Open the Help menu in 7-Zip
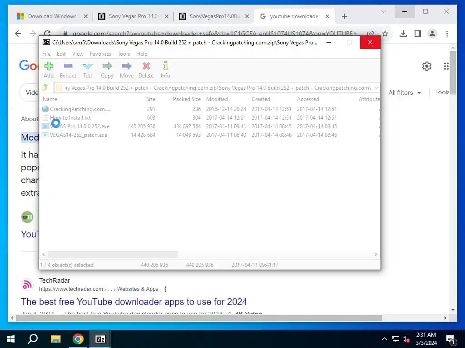The height and width of the screenshot is (348, 465). (142, 54)
